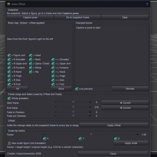Toggle the L Shoulder checkbox
This screenshot has width=157, height=157.
[x=53, y=59]
